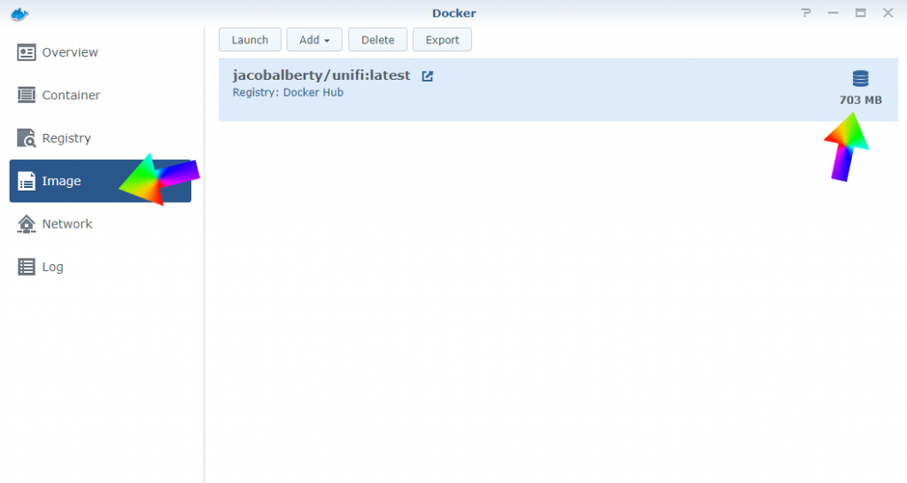Click the database size icon above 703 MB
This screenshot has width=907, height=483.
[860, 78]
